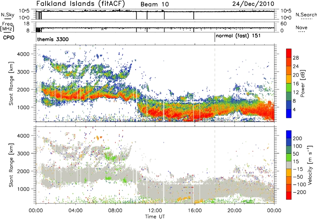Click the "N.Search" legend label
The image size is (317, 219).
[x=306, y=15]
